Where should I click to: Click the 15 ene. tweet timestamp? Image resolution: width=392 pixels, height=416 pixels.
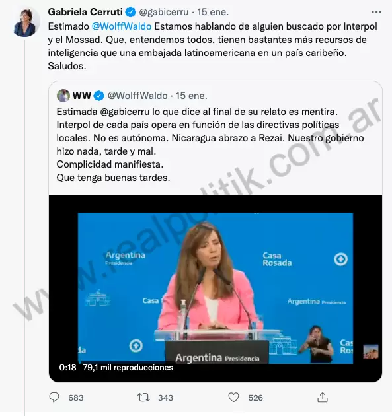click(213, 12)
